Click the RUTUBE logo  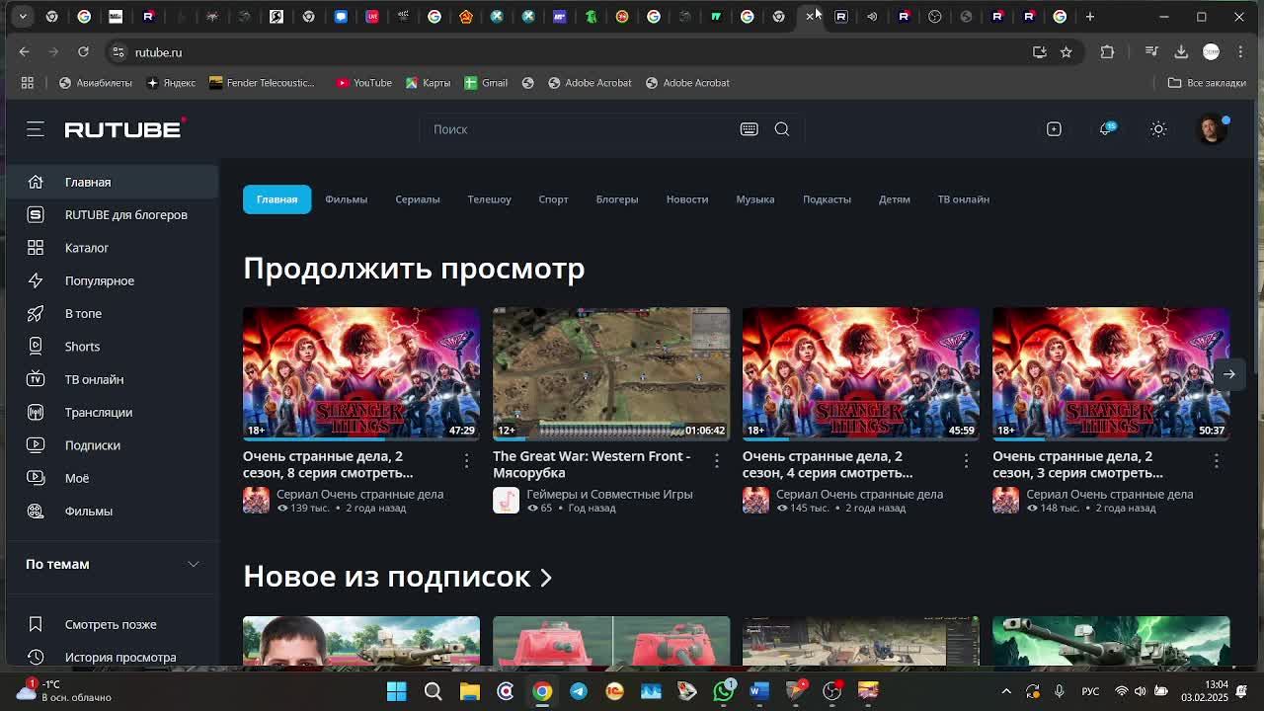(124, 129)
